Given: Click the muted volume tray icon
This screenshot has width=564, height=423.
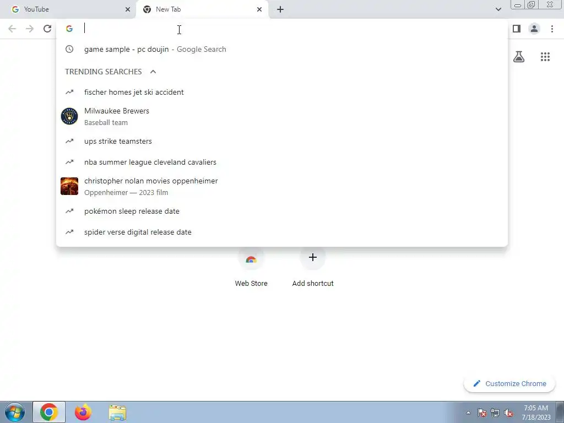Looking at the screenshot, I should 508,413.
